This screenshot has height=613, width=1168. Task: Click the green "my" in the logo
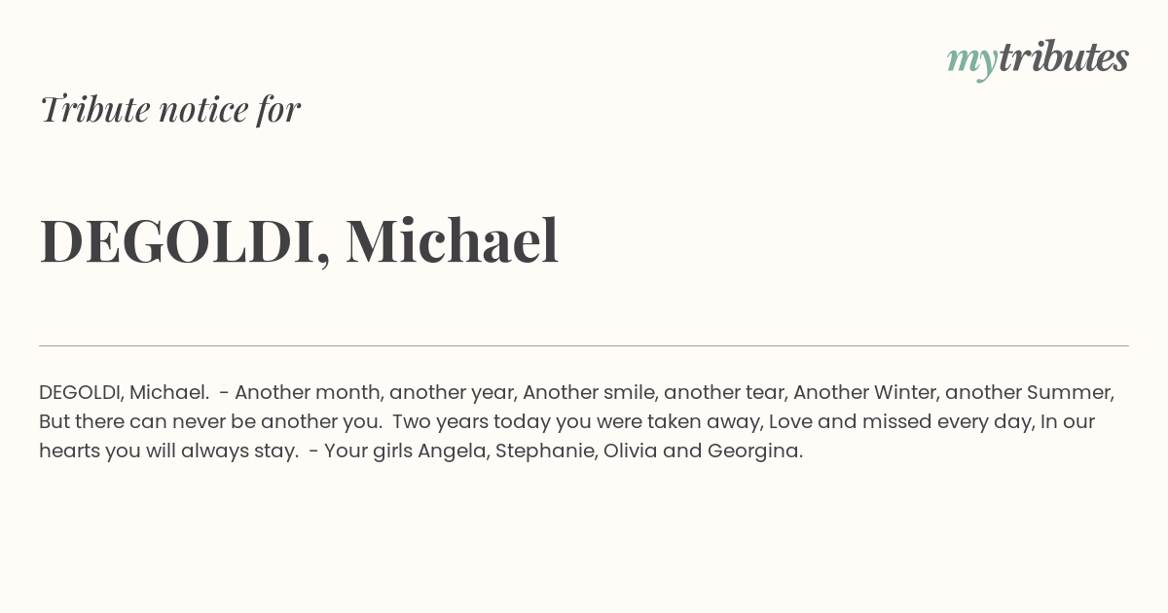[x=971, y=63]
